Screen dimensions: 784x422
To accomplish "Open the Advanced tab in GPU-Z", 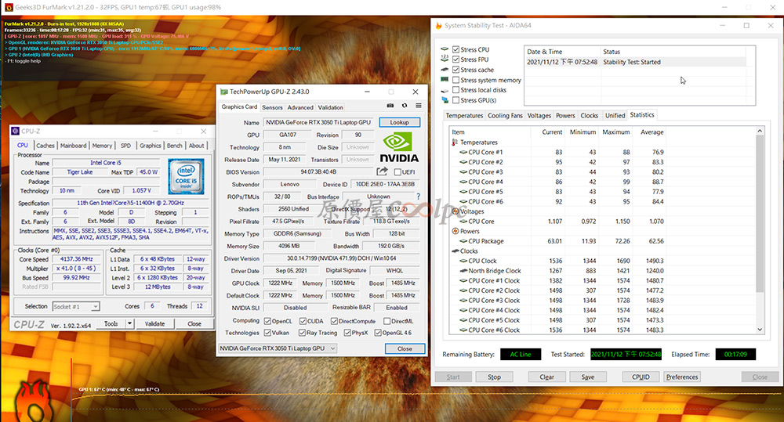I will coord(300,107).
